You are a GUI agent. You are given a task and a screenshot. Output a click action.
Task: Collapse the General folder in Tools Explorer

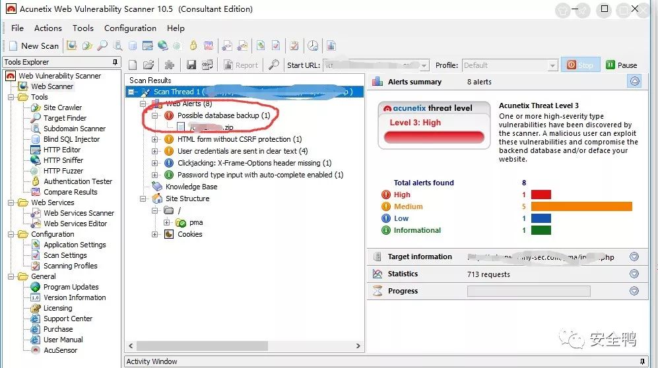tap(11, 276)
